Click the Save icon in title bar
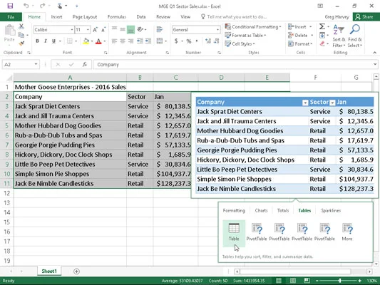 tap(10, 6)
